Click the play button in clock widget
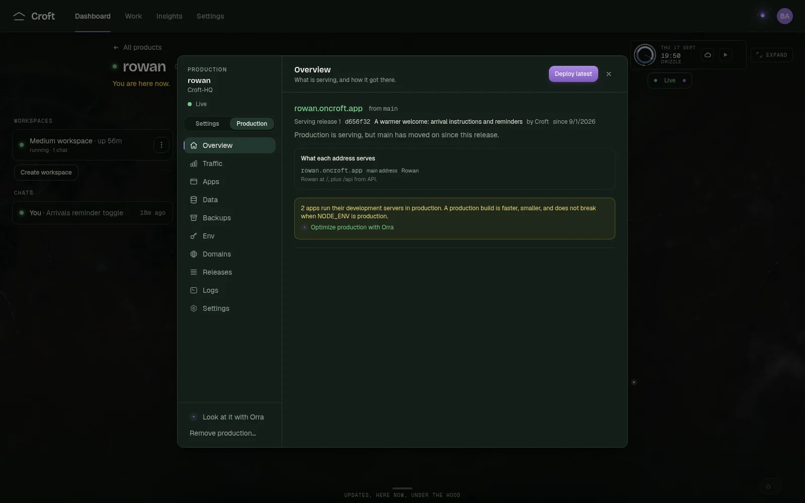This screenshot has width=805, height=503. click(x=725, y=55)
